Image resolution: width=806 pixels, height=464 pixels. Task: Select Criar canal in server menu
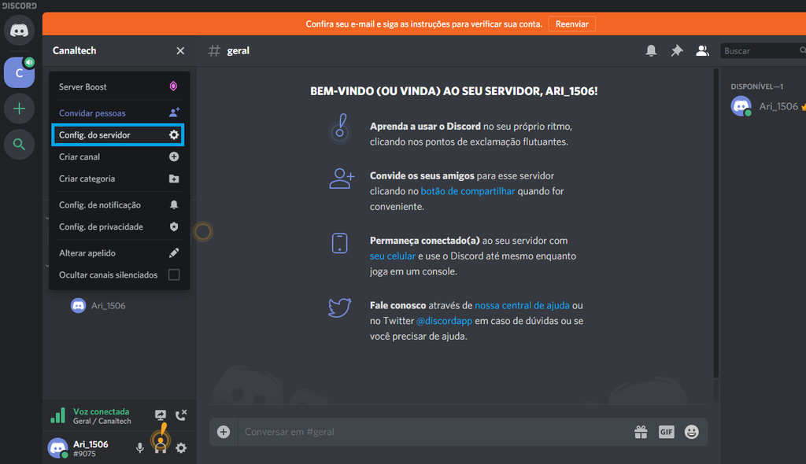click(x=119, y=157)
